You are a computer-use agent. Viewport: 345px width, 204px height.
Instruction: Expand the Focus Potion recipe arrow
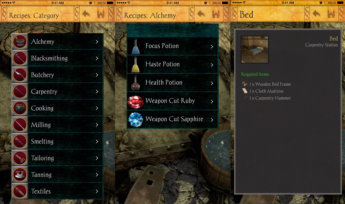click(x=212, y=46)
